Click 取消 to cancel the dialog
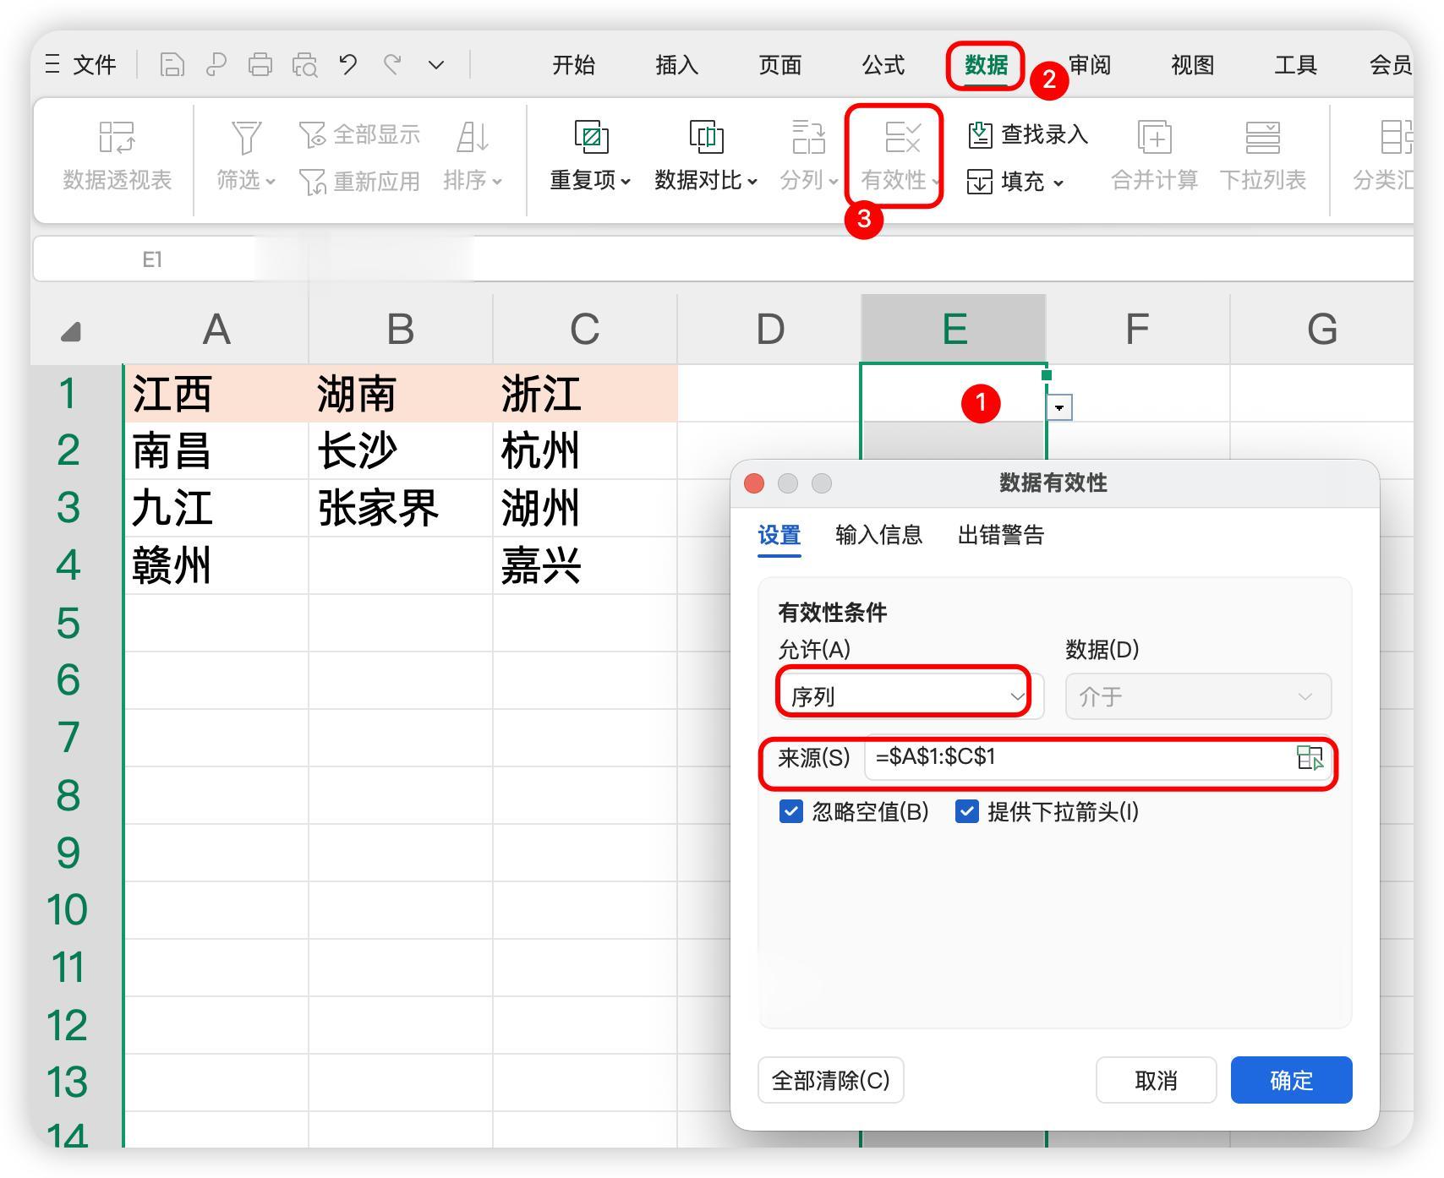Screen dimensions: 1444x1178 pyautogui.click(x=1156, y=1080)
